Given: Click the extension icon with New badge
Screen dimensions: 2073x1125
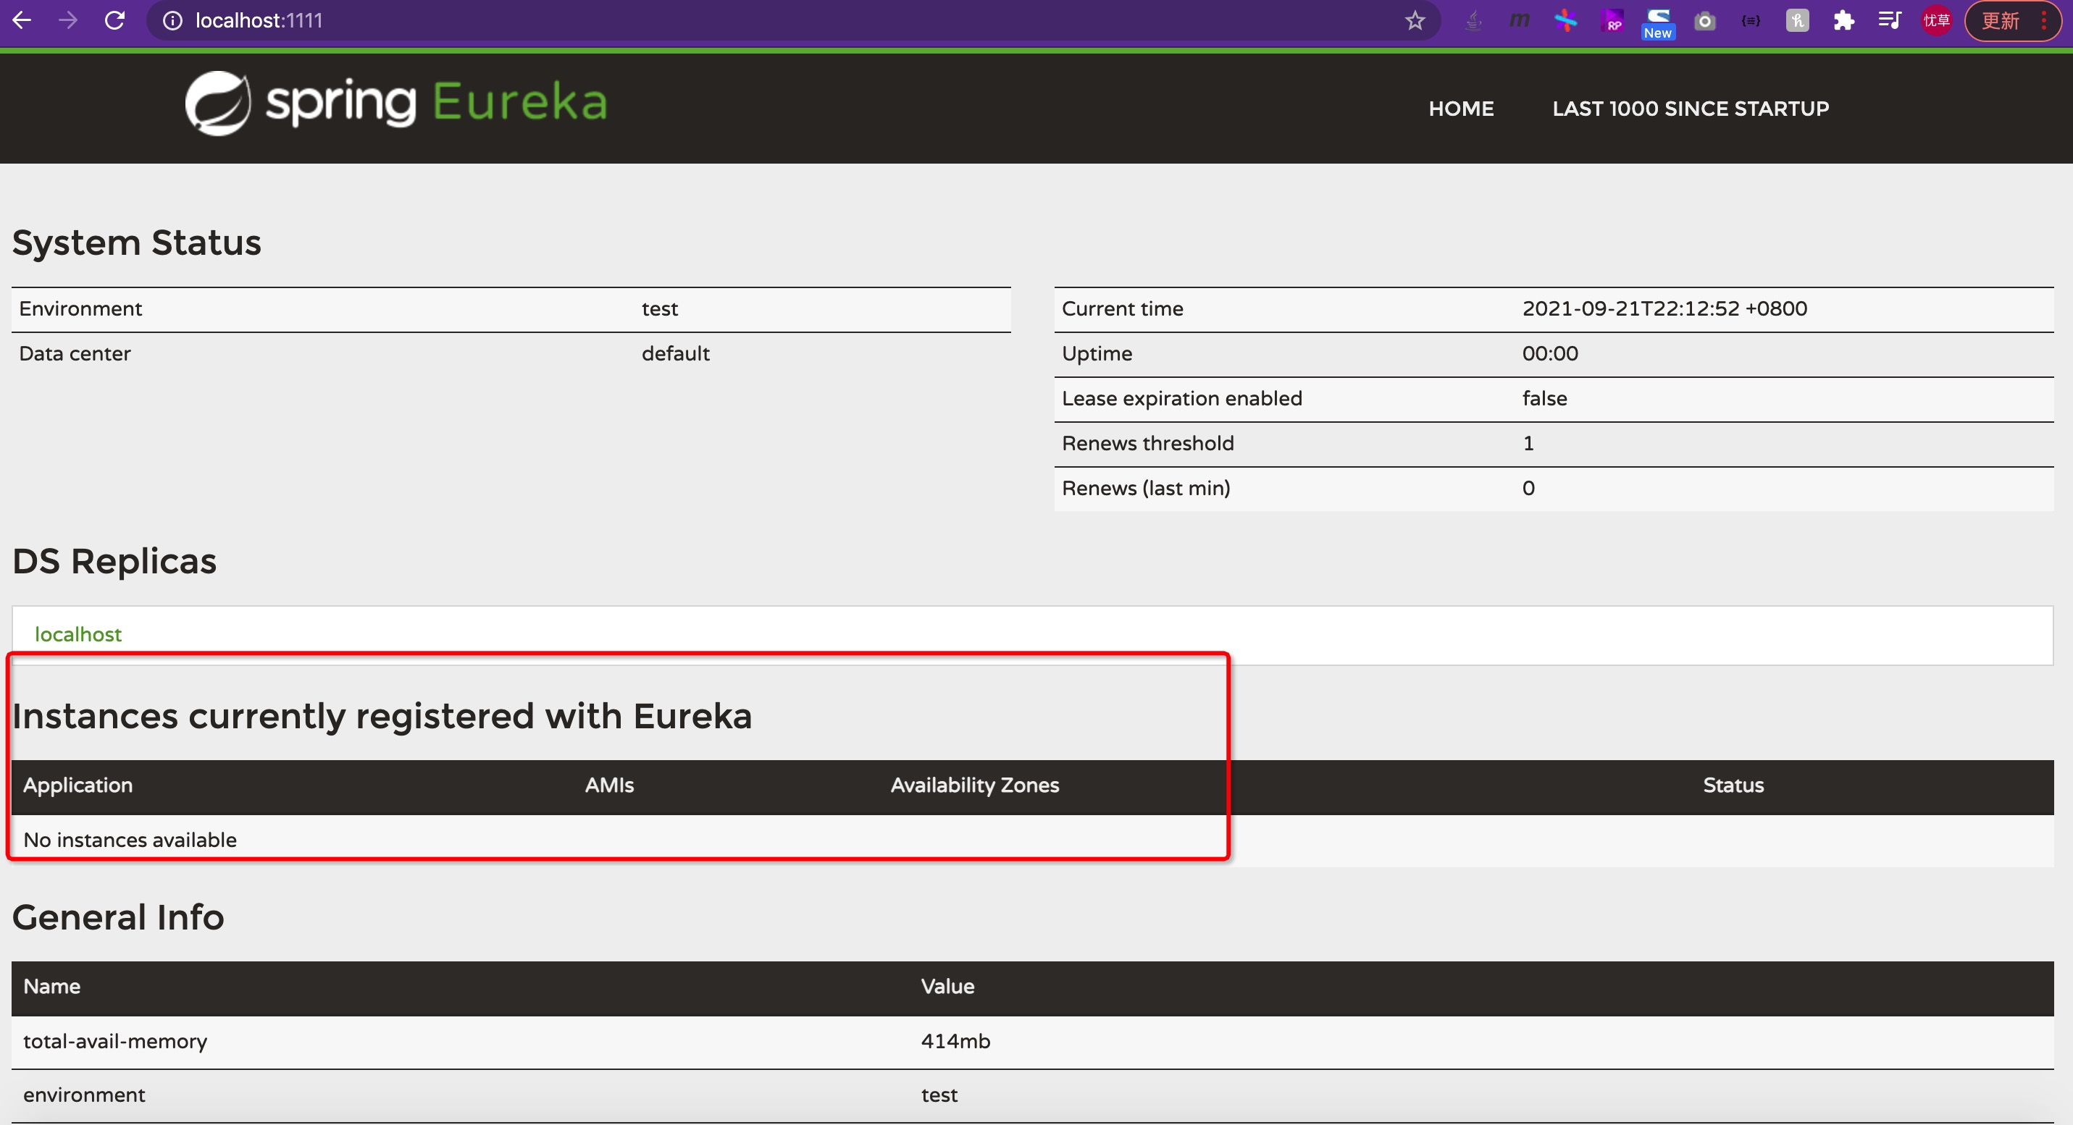Looking at the screenshot, I should [1658, 22].
